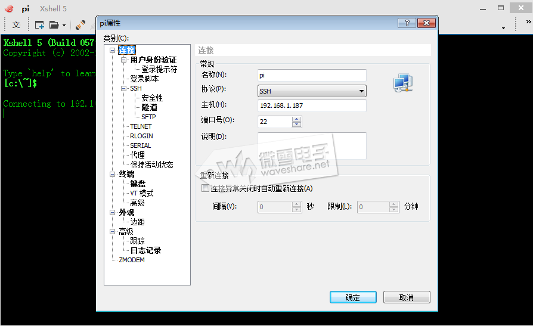Collapse the SSH tree node

tap(124, 88)
